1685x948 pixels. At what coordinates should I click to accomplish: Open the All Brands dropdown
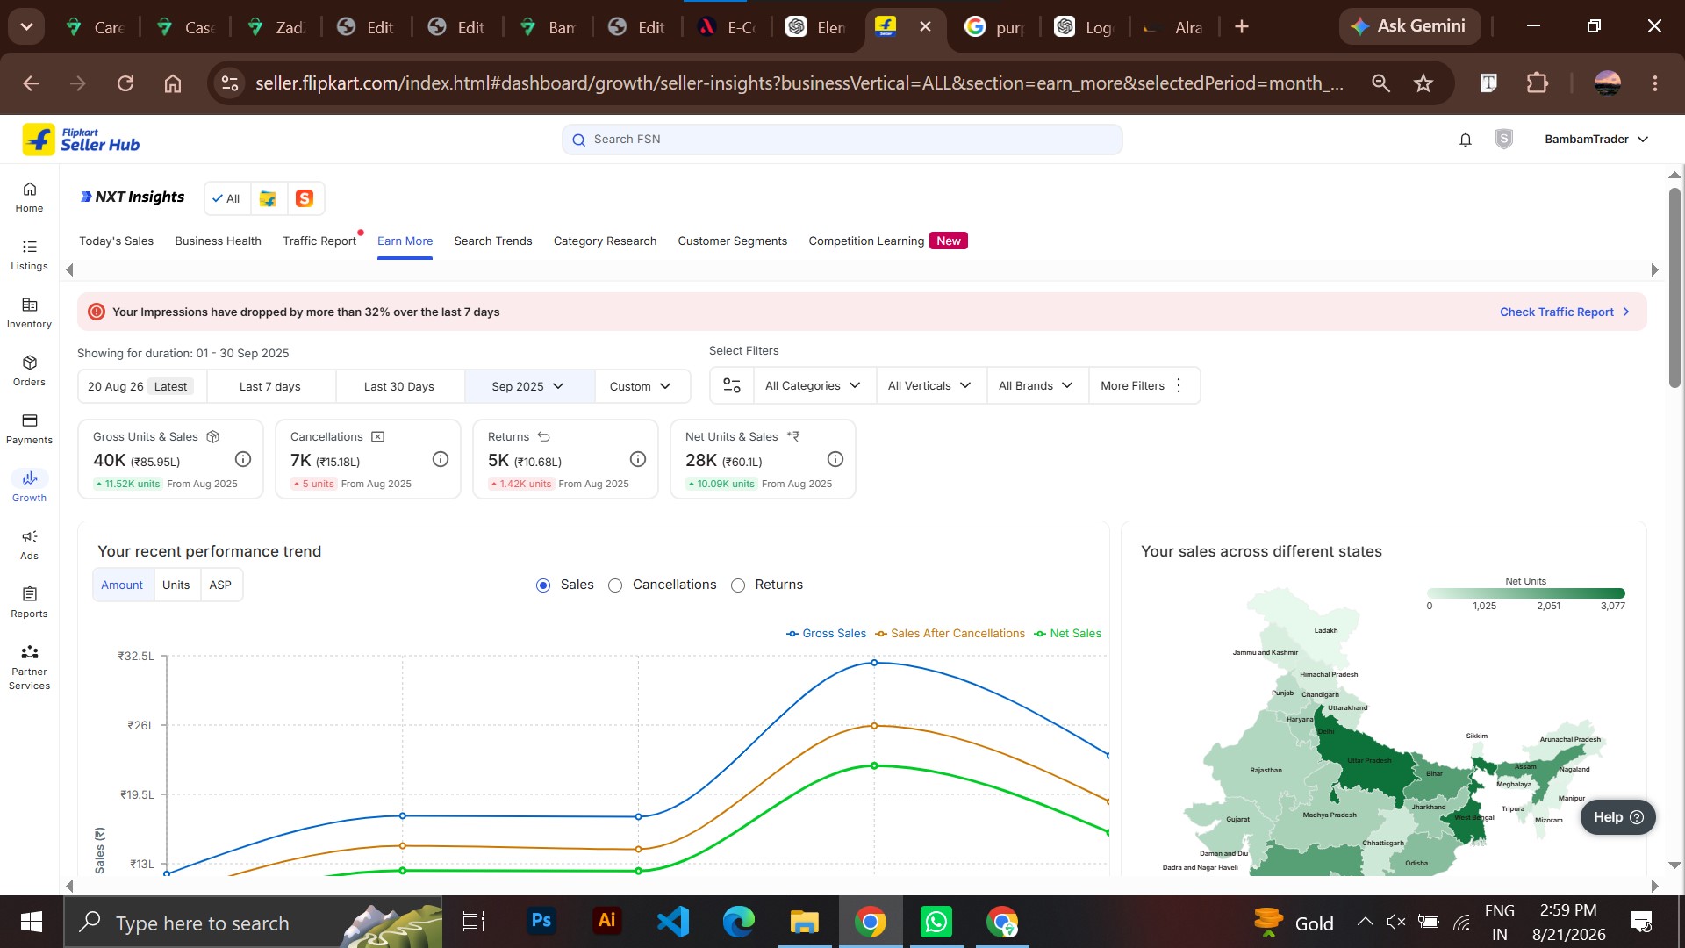(1036, 385)
